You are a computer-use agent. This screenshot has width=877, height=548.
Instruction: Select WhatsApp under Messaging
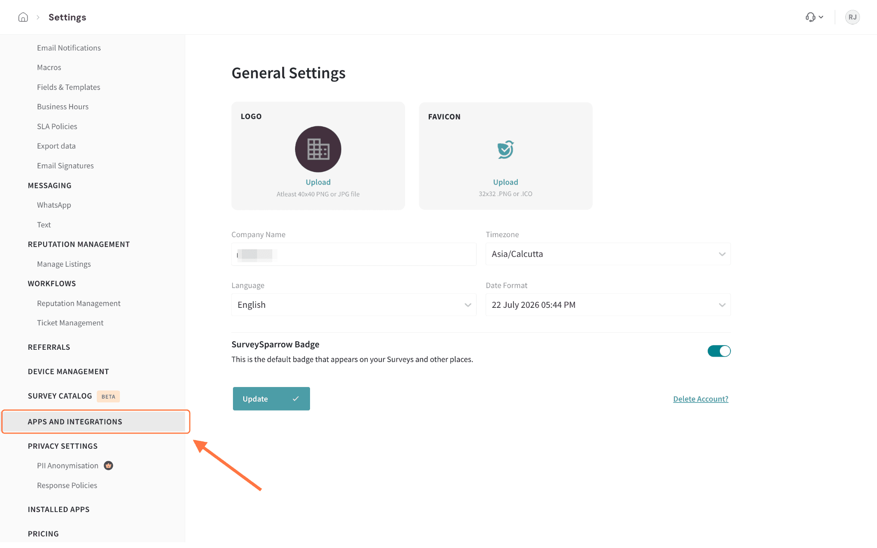(54, 205)
